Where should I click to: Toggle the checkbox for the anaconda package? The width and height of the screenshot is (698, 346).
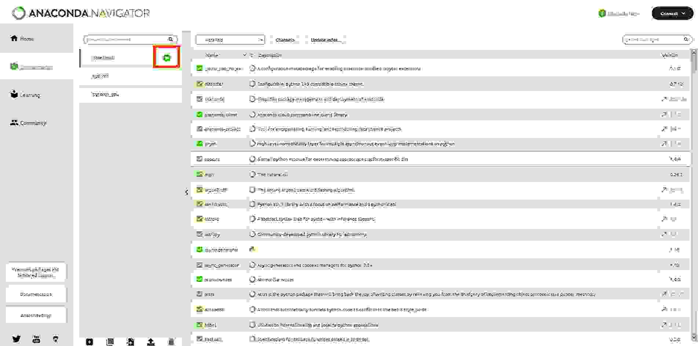[200, 99]
